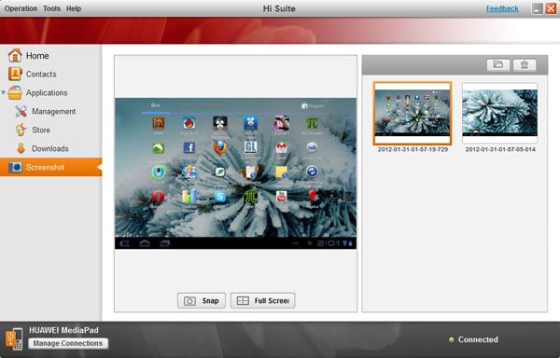Click the Opera red icon in preview

point(159,196)
